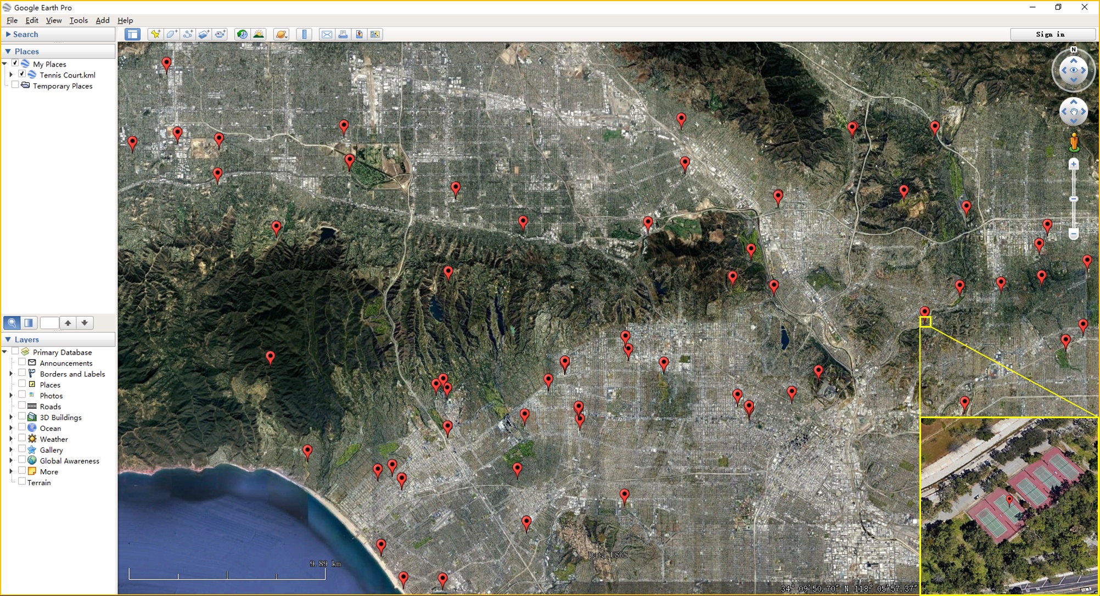Enable the Photos layer checkbox
The image size is (1100, 596).
[x=22, y=395]
